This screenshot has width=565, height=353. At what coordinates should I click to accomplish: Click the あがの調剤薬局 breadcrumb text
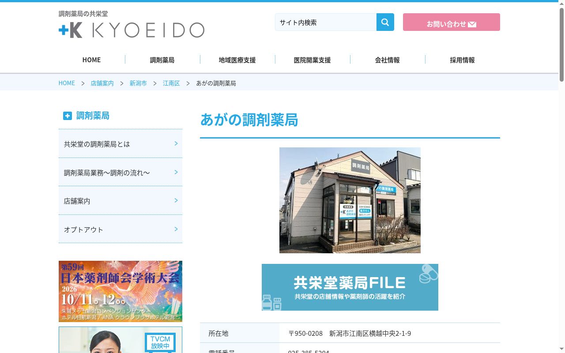point(216,83)
